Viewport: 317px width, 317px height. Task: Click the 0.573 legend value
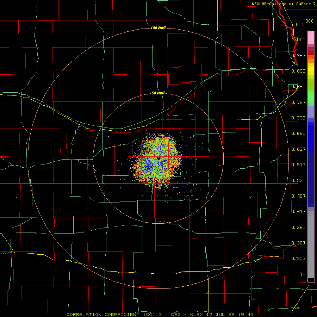tap(298, 165)
